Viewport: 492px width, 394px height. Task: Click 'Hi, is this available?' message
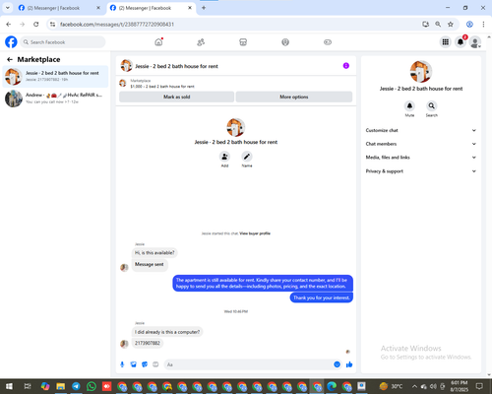click(154, 253)
